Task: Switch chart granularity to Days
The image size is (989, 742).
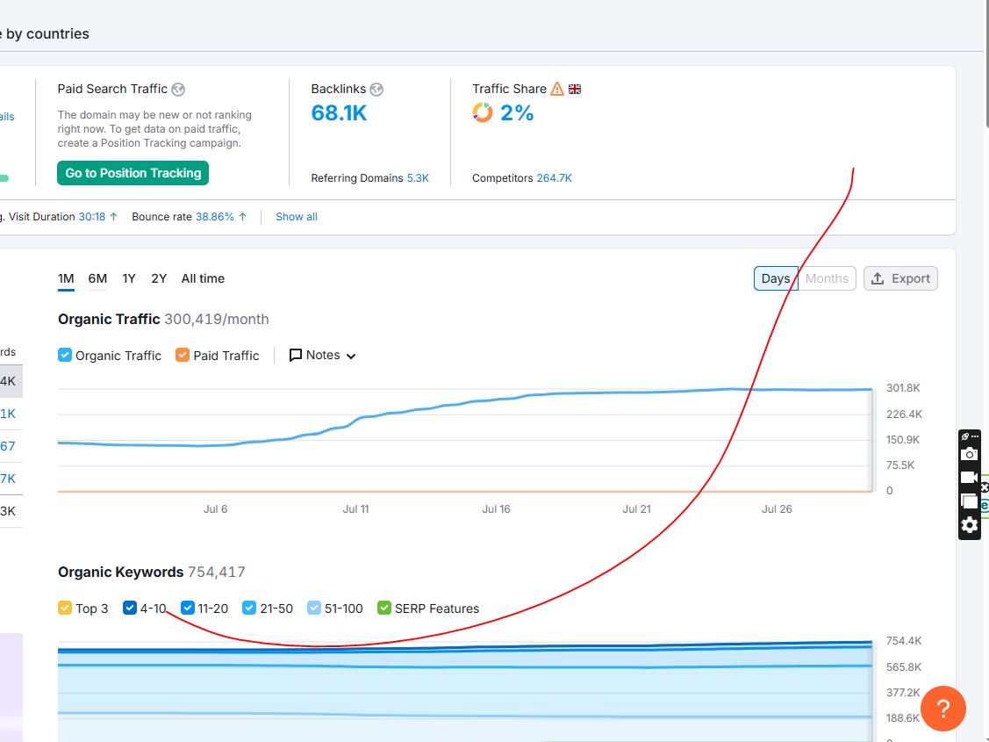Action: [x=776, y=278]
